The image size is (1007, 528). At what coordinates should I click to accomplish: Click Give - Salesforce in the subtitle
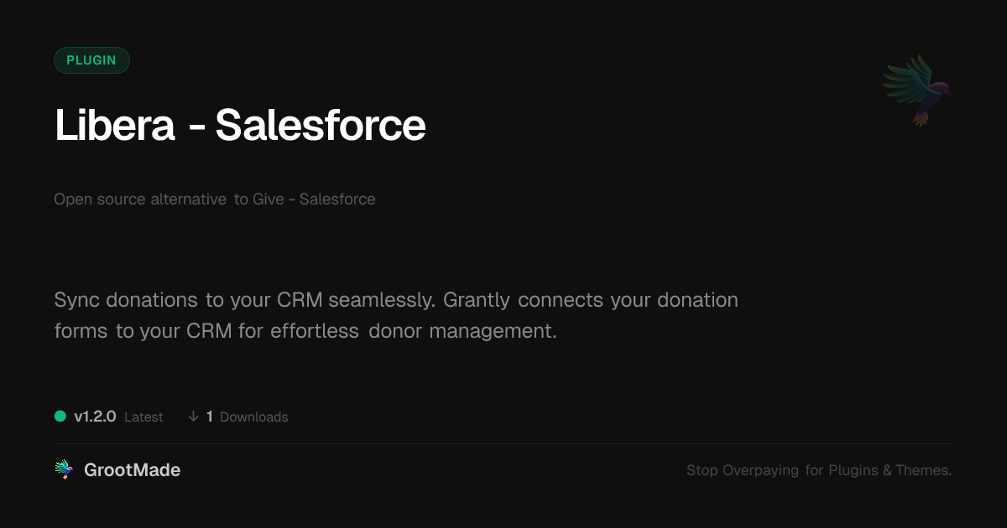pyautogui.click(x=314, y=199)
